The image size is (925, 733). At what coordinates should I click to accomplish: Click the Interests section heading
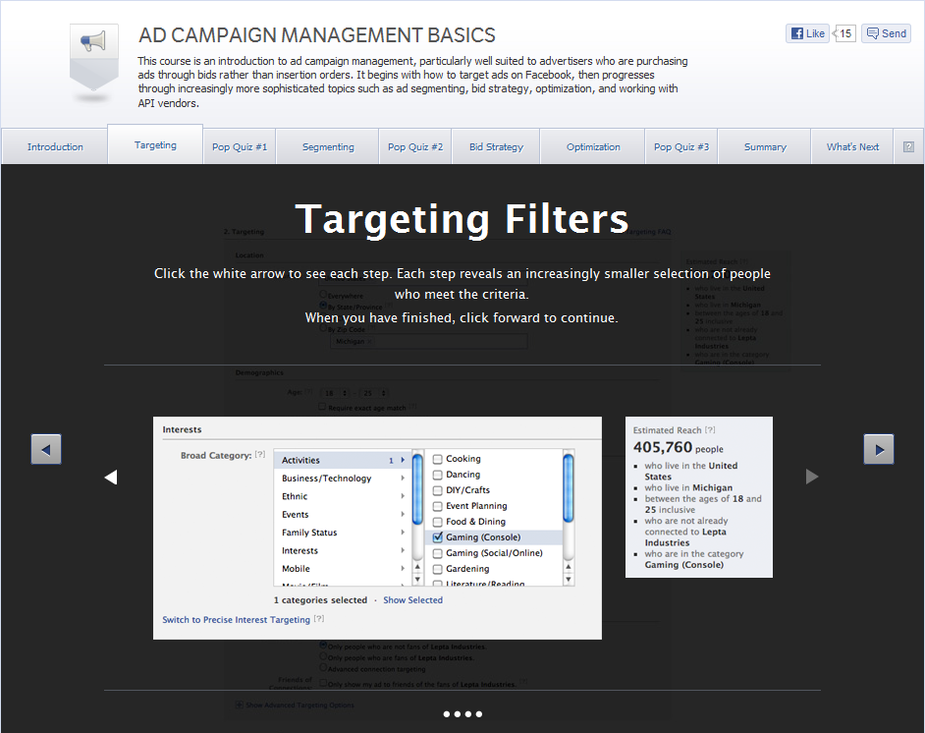click(182, 429)
